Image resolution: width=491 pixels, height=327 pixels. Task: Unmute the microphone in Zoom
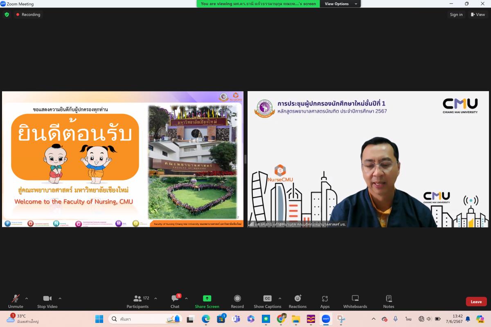click(16, 302)
